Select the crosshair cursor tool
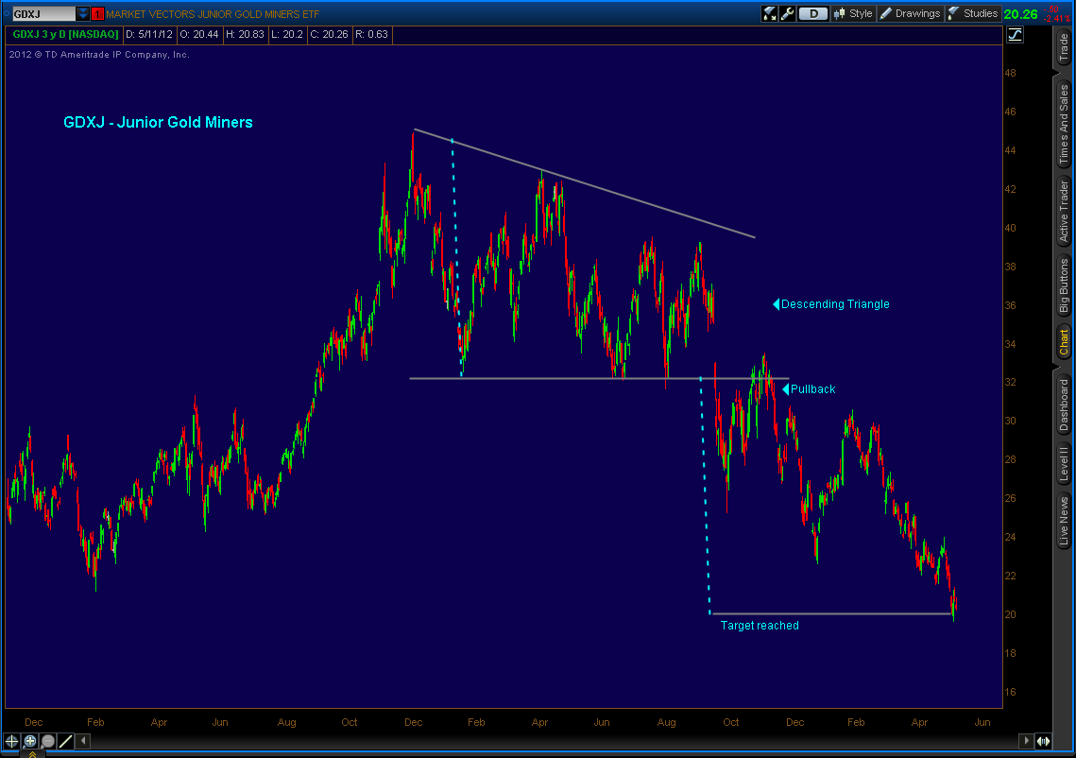This screenshot has height=758, width=1076. pos(12,741)
